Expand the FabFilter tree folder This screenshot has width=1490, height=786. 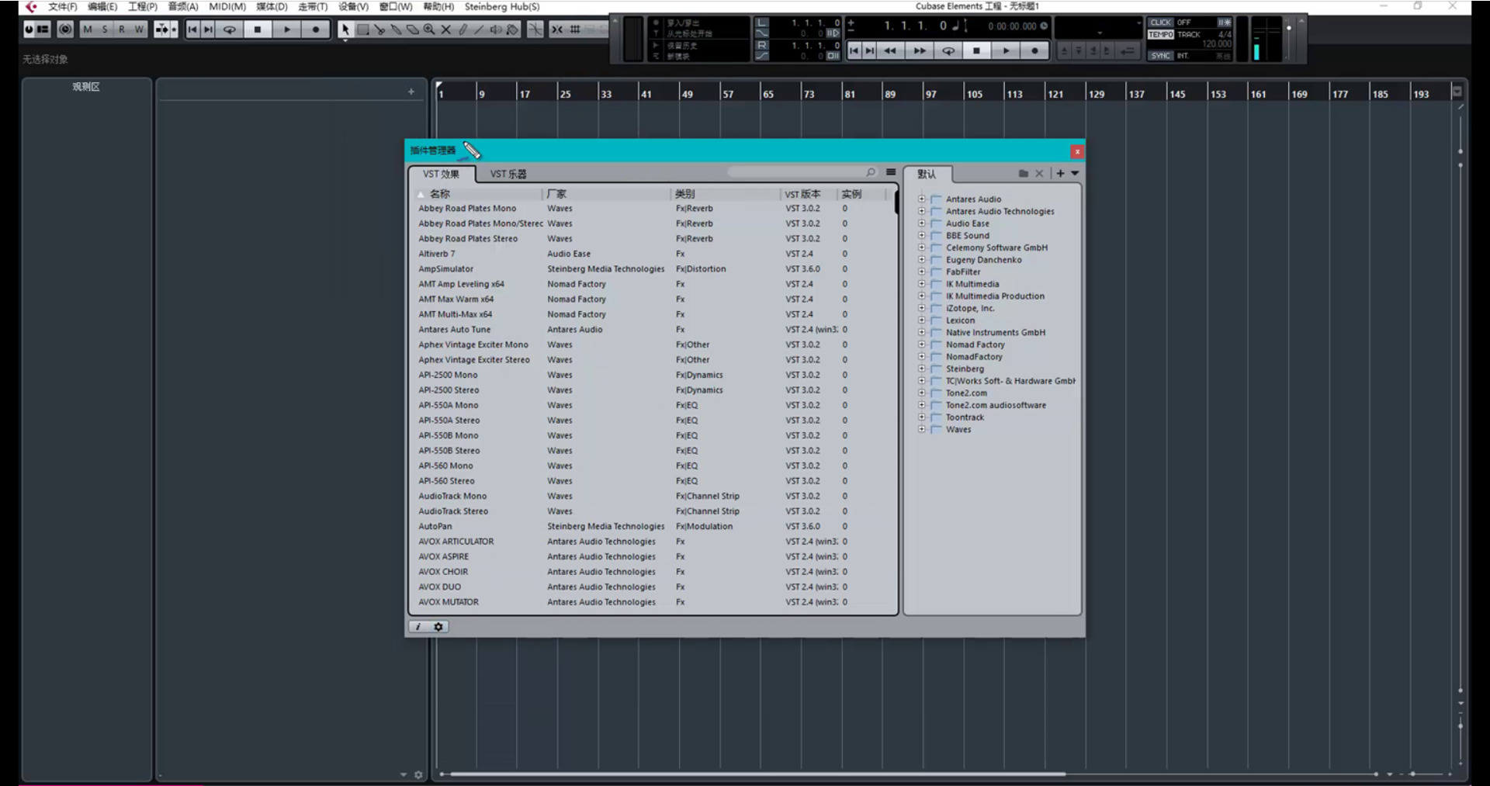click(922, 272)
